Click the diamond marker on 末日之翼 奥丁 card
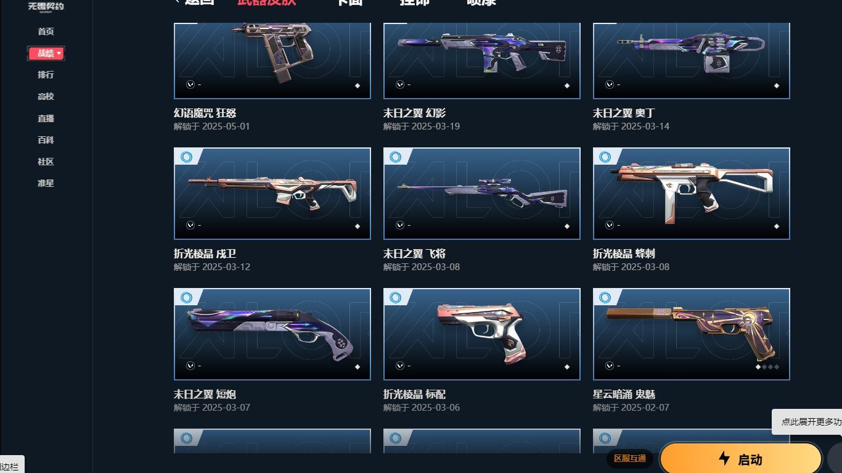This screenshot has width=842, height=473. tap(777, 86)
